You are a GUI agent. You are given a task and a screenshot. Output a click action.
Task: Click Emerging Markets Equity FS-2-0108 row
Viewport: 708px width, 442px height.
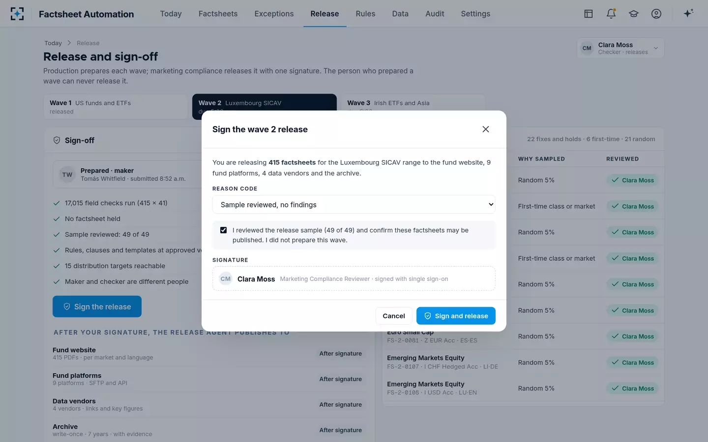523,388
